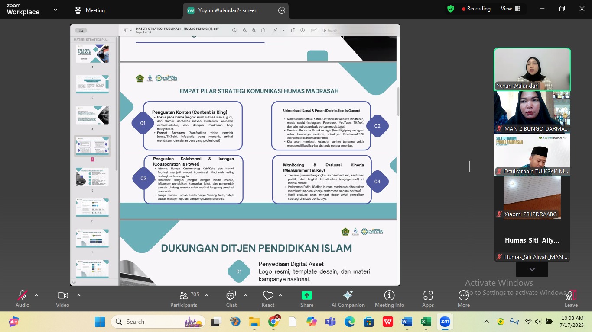This screenshot has height=332, width=592.
Task: Open the Apps panel
Action: click(428, 298)
